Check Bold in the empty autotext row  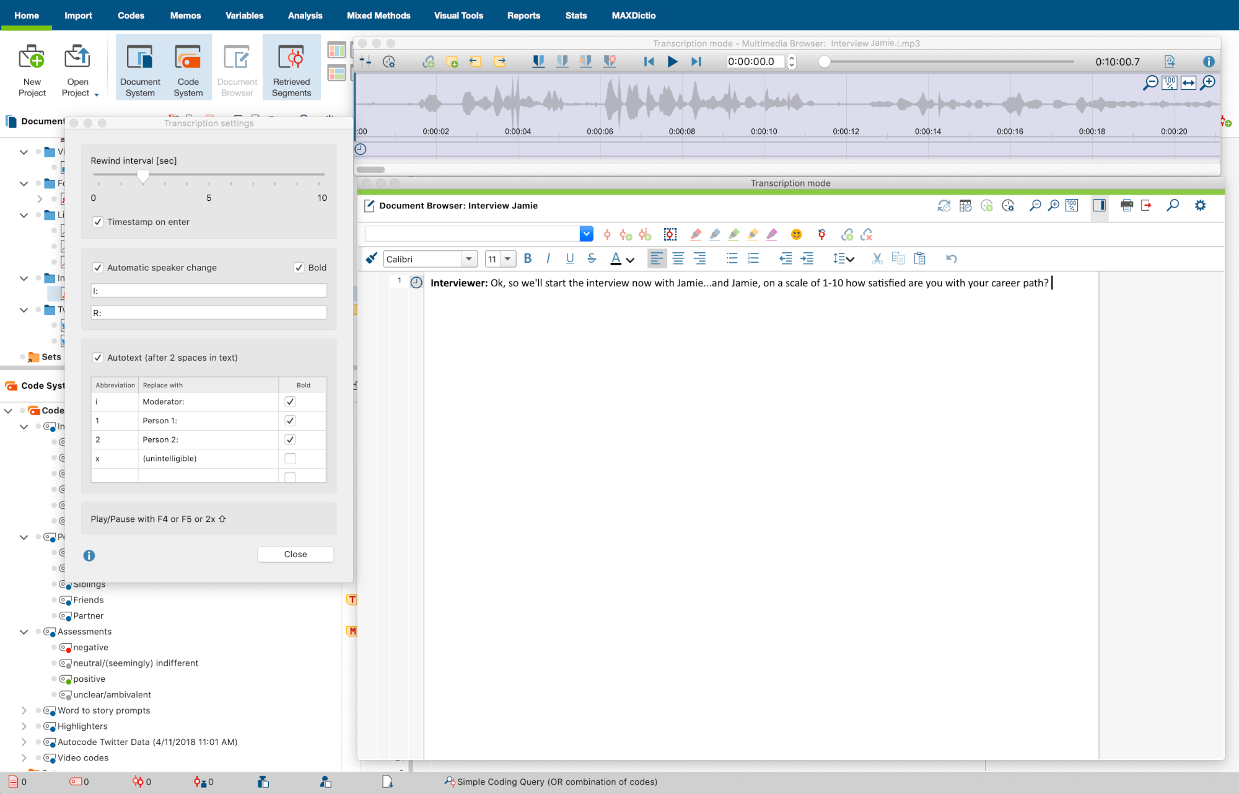(x=290, y=477)
